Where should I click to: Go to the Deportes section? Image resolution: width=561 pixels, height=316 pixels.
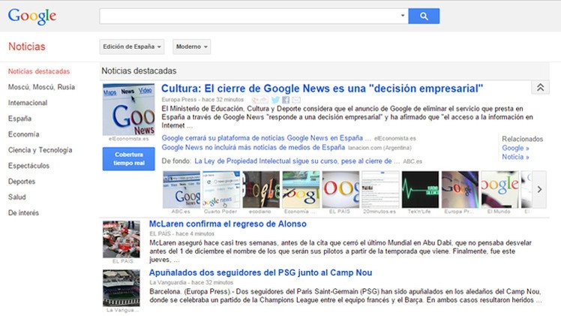pyautogui.click(x=22, y=182)
